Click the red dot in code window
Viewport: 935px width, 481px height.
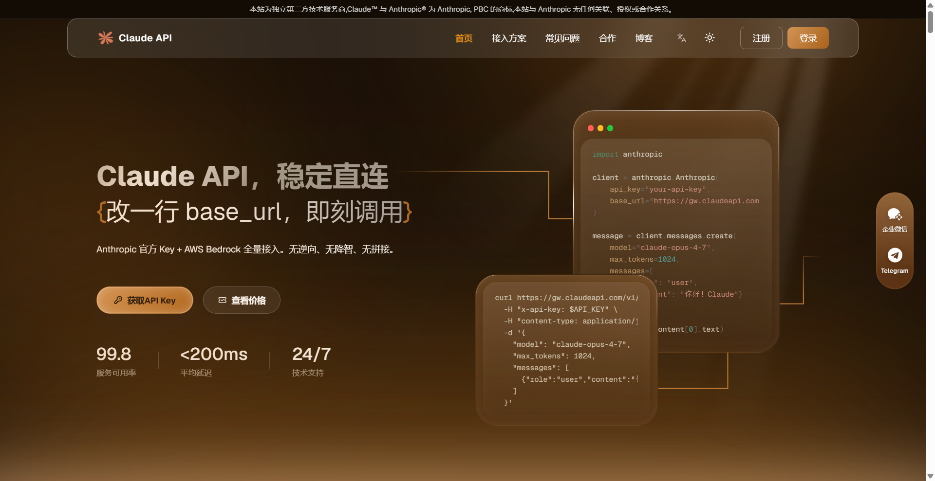coord(591,128)
